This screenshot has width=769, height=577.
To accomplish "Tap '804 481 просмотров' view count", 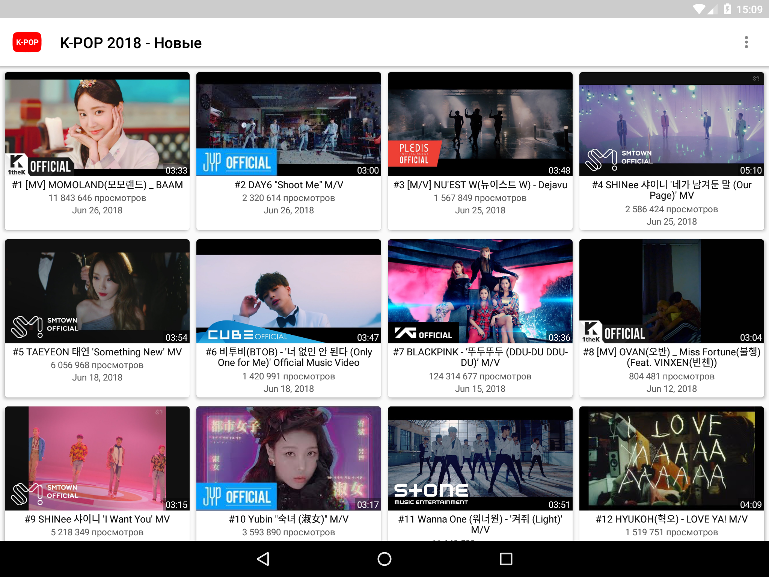I will (672, 376).
